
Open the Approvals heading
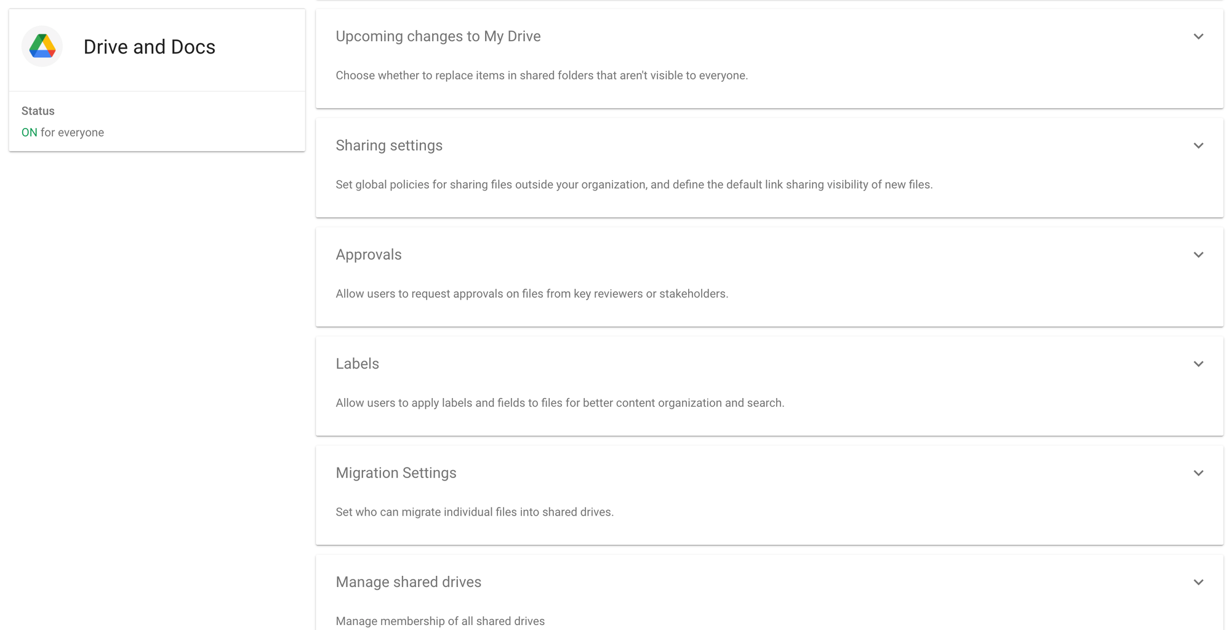click(x=369, y=255)
